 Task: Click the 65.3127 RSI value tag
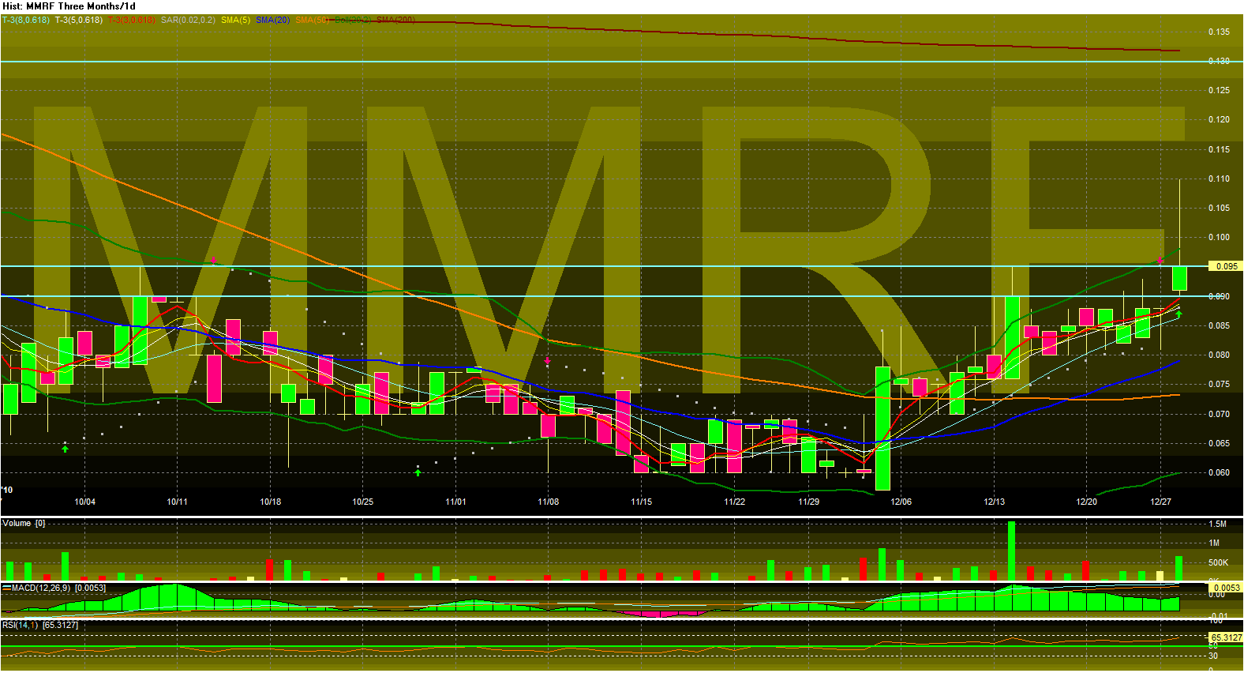point(1226,637)
